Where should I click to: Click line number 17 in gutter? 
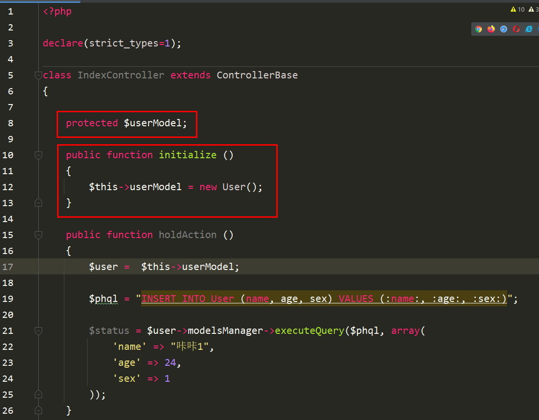point(8,267)
